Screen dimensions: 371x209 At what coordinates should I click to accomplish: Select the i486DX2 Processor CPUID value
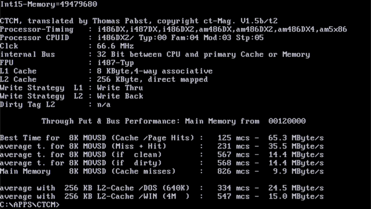point(115,38)
